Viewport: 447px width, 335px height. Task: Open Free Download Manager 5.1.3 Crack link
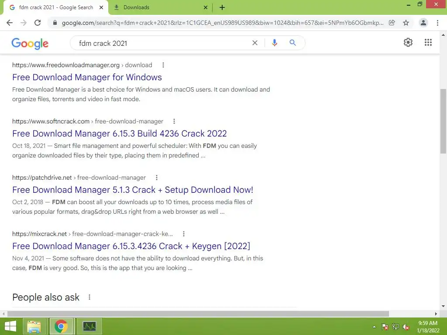133,190
